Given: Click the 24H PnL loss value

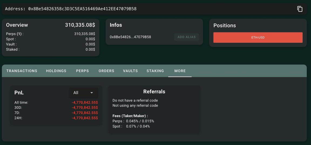Looking at the screenshot, I should pos(85,118).
